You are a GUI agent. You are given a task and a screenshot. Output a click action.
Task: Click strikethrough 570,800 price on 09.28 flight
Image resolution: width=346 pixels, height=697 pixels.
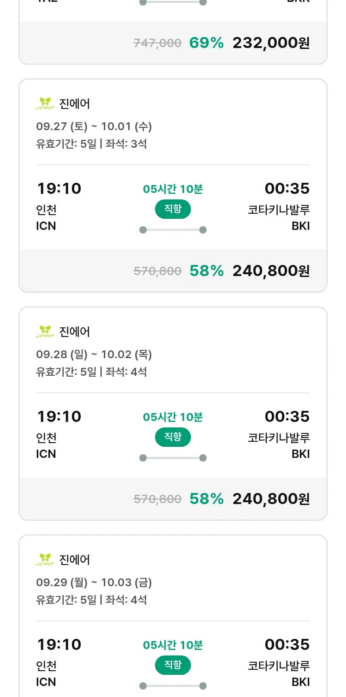(x=157, y=499)
